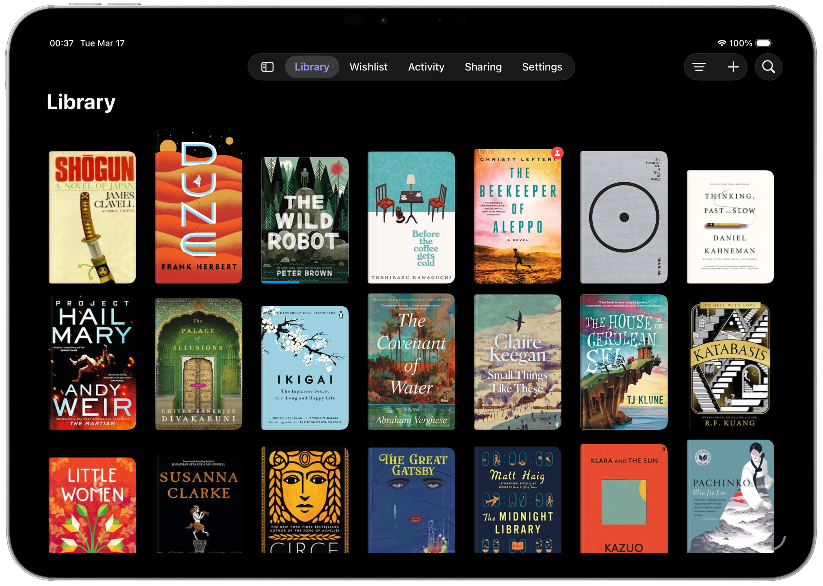Open the search magnifier icon
The width and height of the screenshot is (823, 586).
click(768, 67)
